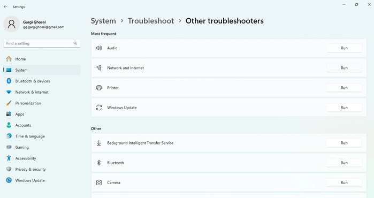Click the Bluetooth & devices icon
Viewport: 374px width, 198px height.
pyautogui.click(x=9, y=81)
